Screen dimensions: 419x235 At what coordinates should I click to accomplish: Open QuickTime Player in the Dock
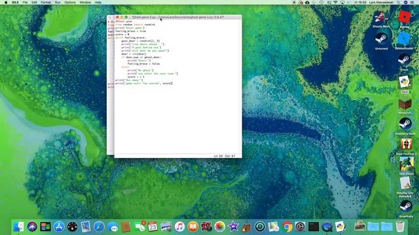(x=327, y=227)
